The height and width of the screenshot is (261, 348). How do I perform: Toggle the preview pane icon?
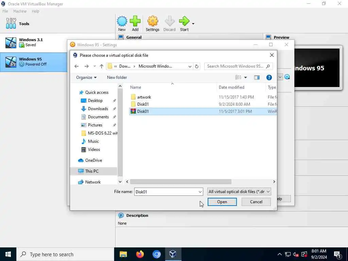[x=257, y=77]
